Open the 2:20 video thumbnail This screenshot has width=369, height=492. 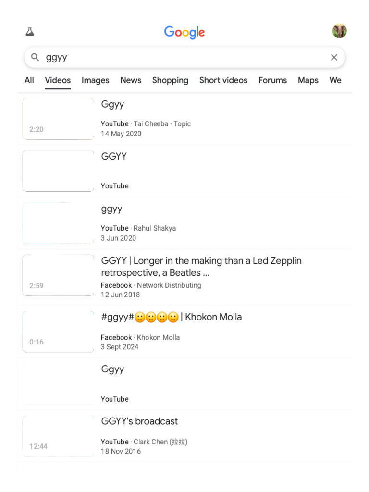click(x=58, y=119)
